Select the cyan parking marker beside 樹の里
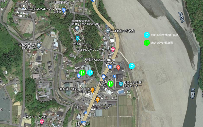The image size is (203, 127). point(90,72)
